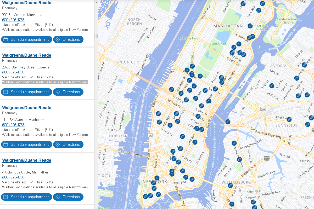Click the UNION CITY map label
314x209 pixels.
[128, 62]
